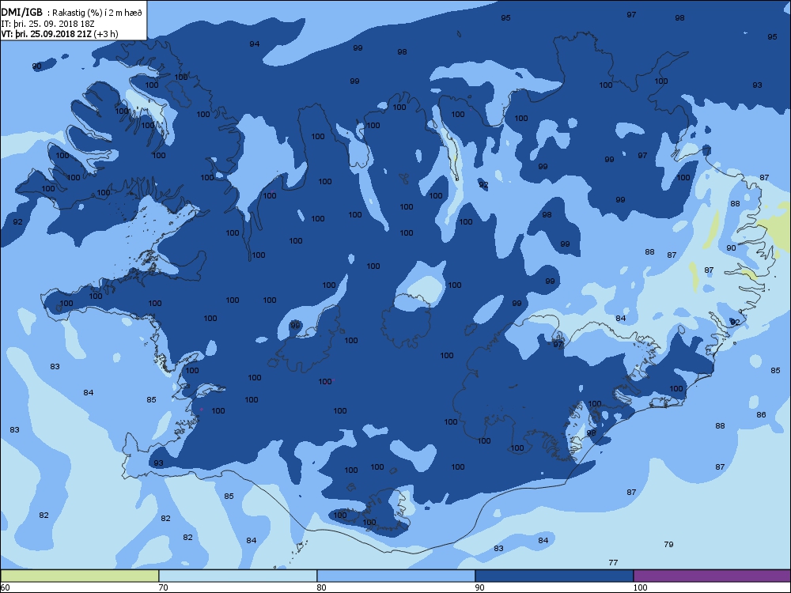Click the dark blue 90–100 legend swatch

coord(554,576)
